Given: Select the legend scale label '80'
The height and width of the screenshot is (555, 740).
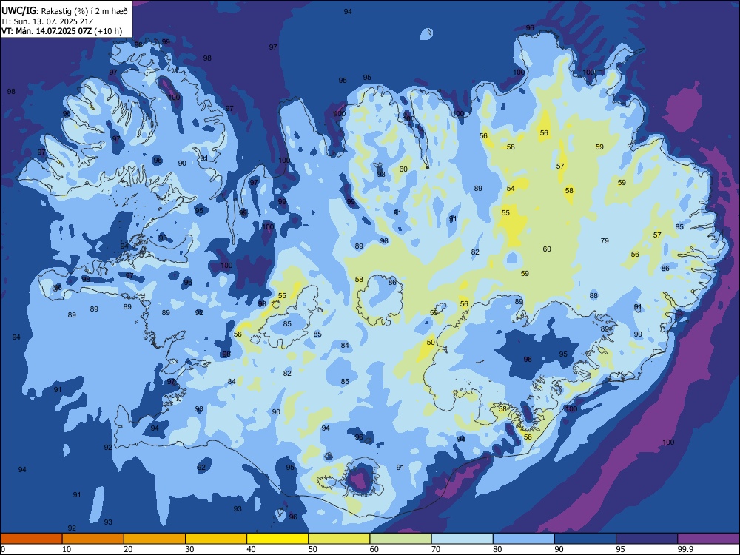Looking at the screenshot, I should (x=497, y=549).
